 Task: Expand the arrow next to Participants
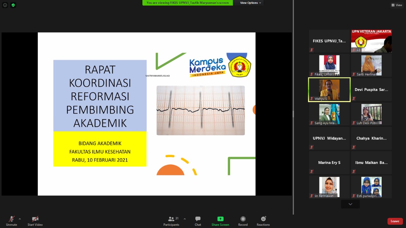[185, 219]
